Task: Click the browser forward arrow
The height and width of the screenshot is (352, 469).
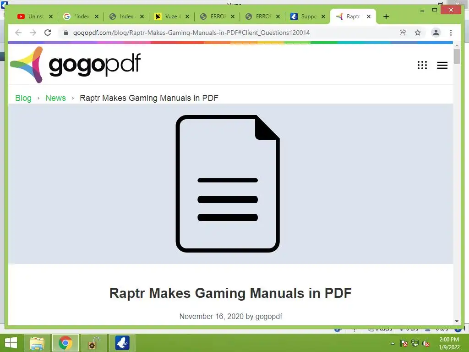Action: (x=33, y=33)
